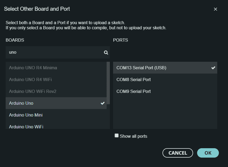Click the Show all ports label
228x167 pixels.
133,136
